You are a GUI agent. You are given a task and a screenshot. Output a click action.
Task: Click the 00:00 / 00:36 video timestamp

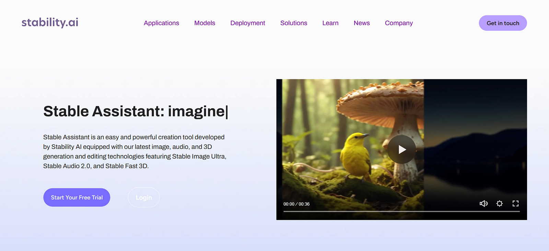point(296,204)
